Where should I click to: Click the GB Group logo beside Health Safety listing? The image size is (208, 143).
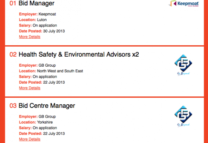(183, 65)
